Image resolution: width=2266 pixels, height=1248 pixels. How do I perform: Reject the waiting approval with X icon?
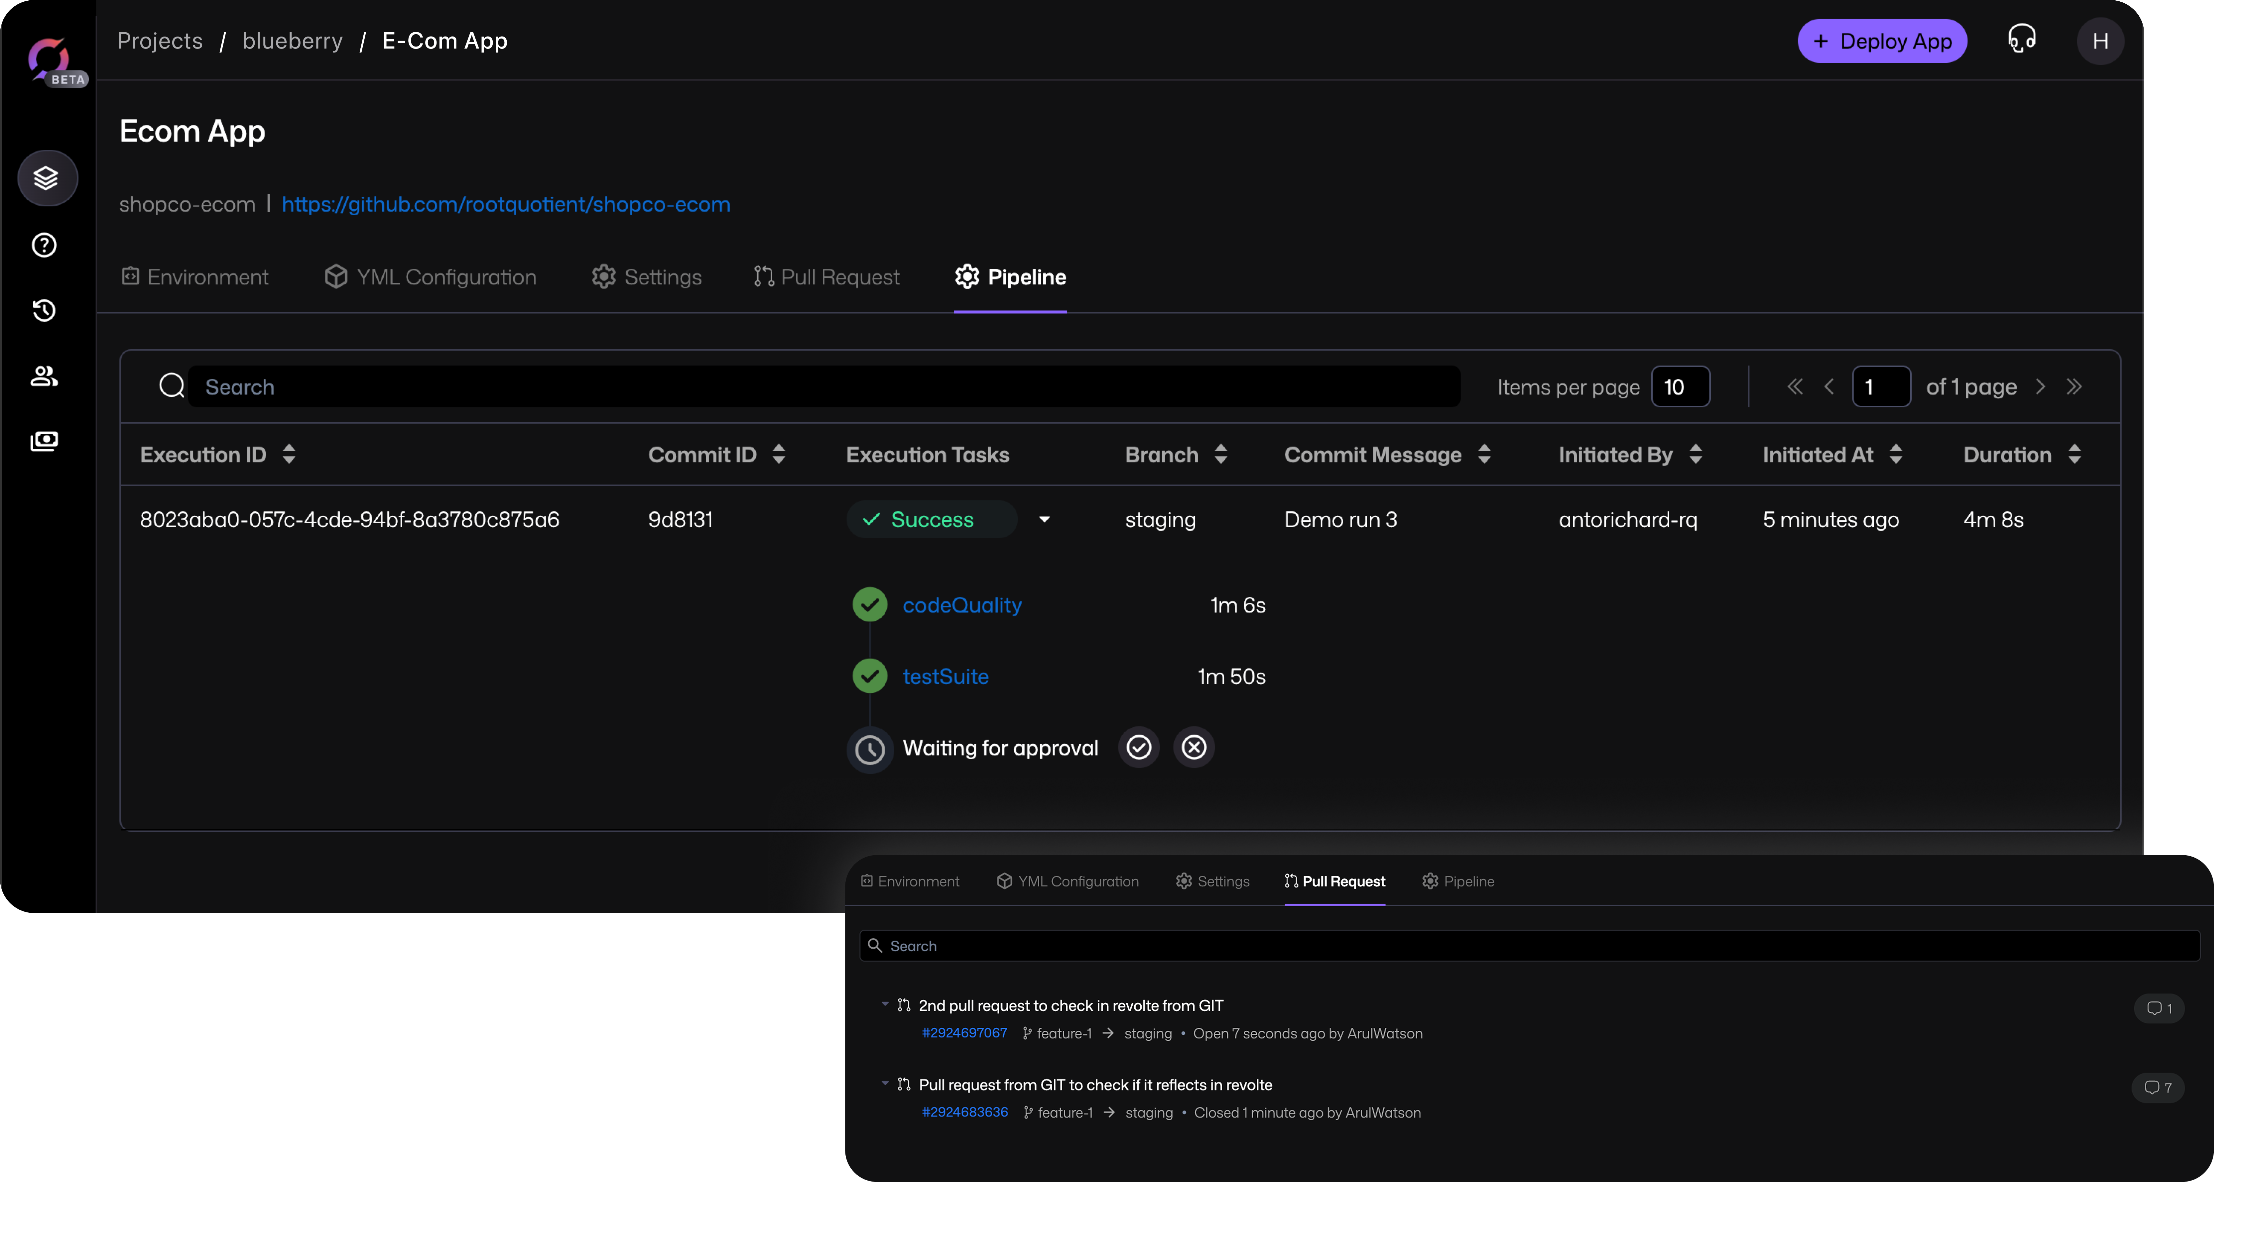click(x=1194, y=748)
